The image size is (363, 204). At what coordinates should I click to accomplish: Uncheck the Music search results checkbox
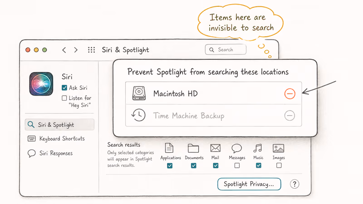(x=259, y=165)
